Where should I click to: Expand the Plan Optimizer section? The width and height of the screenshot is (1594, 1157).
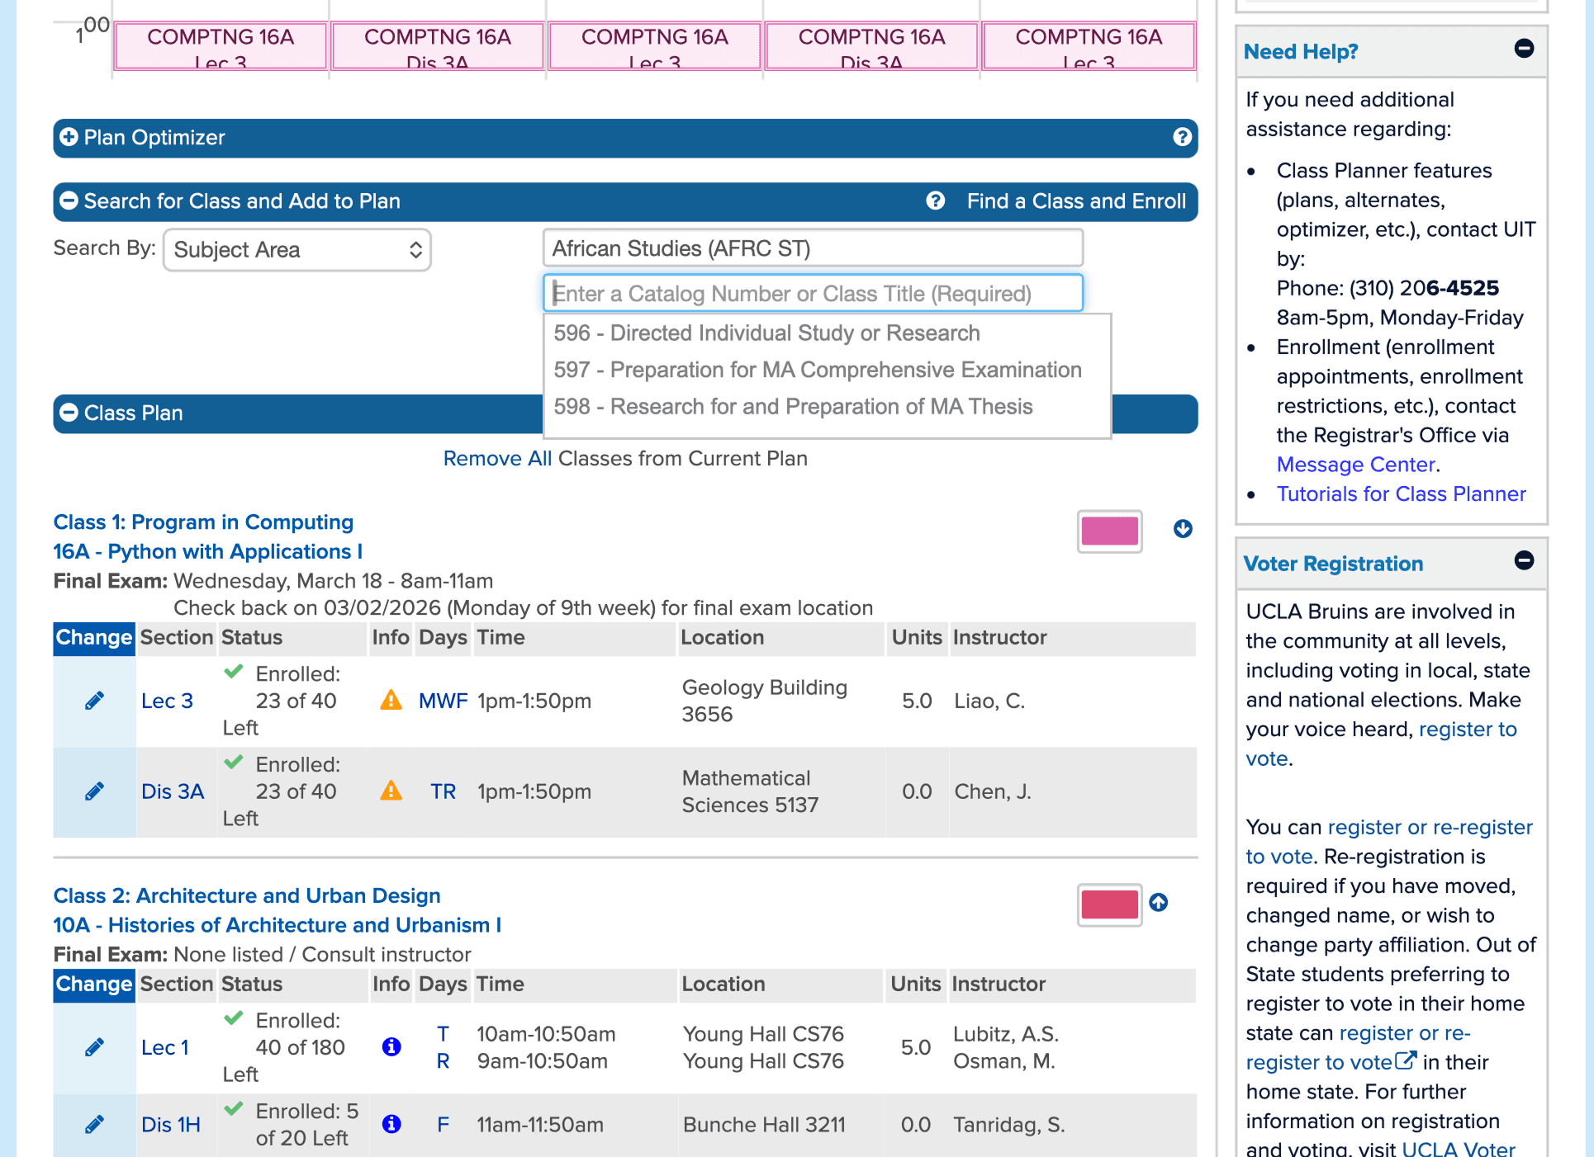(x=69, y=137)
